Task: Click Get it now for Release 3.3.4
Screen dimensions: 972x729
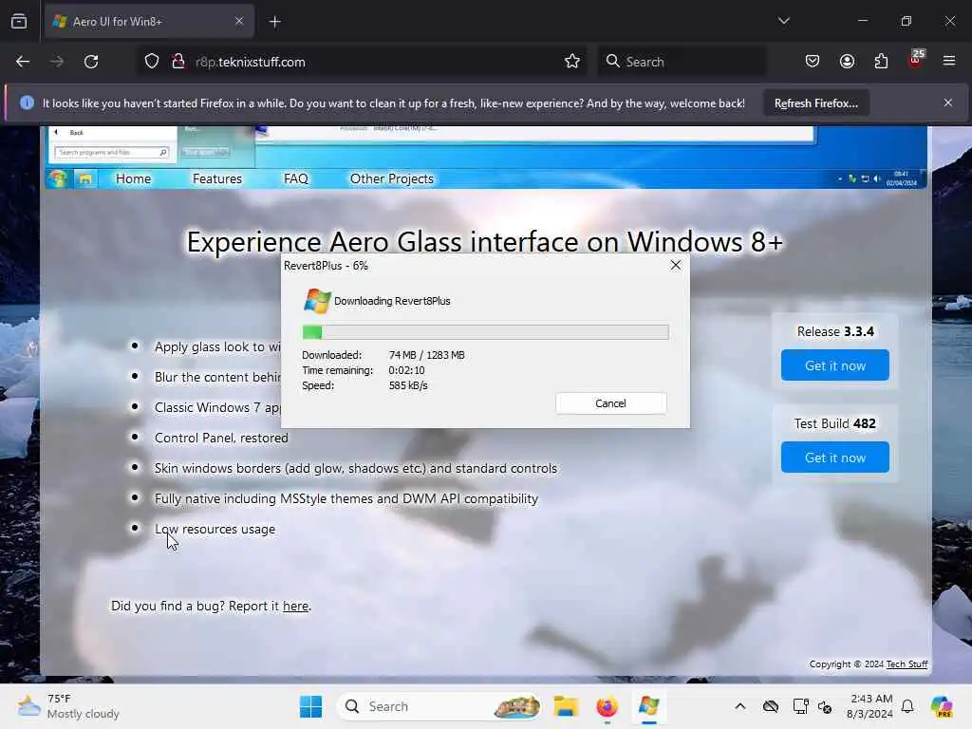Action: coord(835,365)
